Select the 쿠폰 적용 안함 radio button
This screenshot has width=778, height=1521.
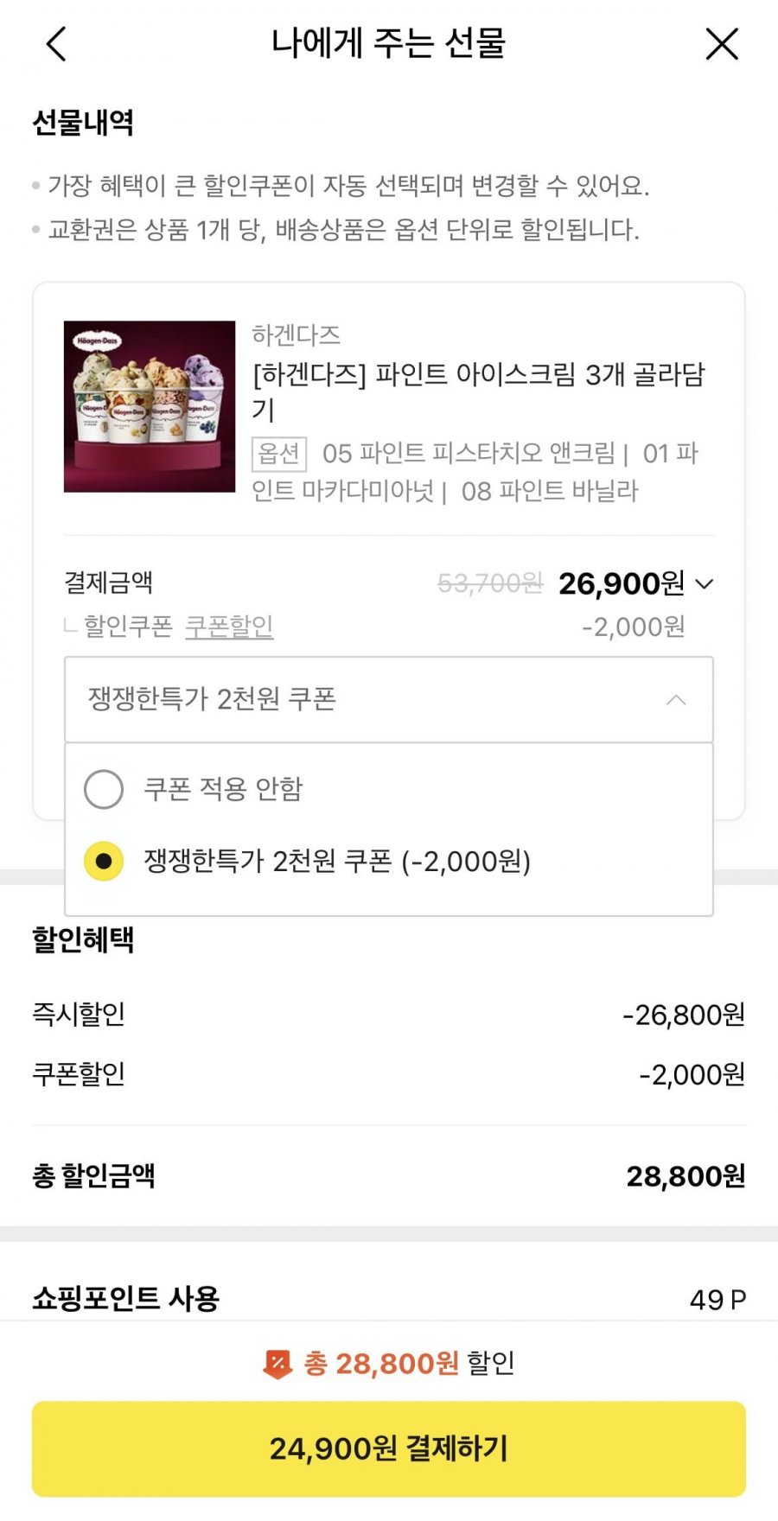(x=104, y=789)
